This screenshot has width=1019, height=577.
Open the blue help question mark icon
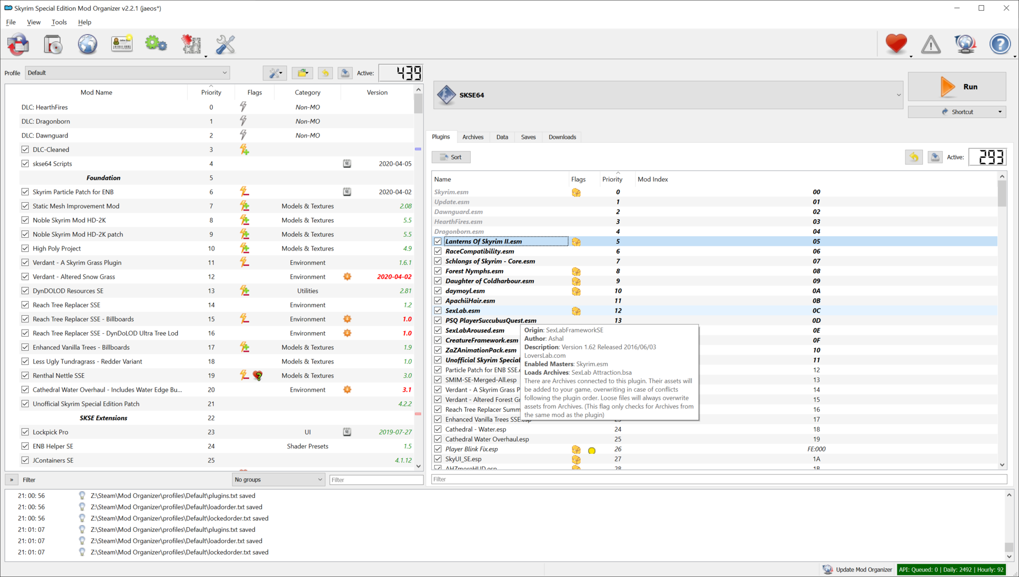tap(1000, 44)
